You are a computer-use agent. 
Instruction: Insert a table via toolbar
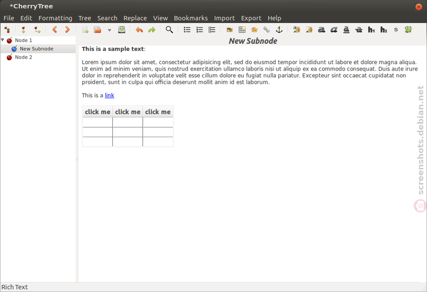[242, 30]
